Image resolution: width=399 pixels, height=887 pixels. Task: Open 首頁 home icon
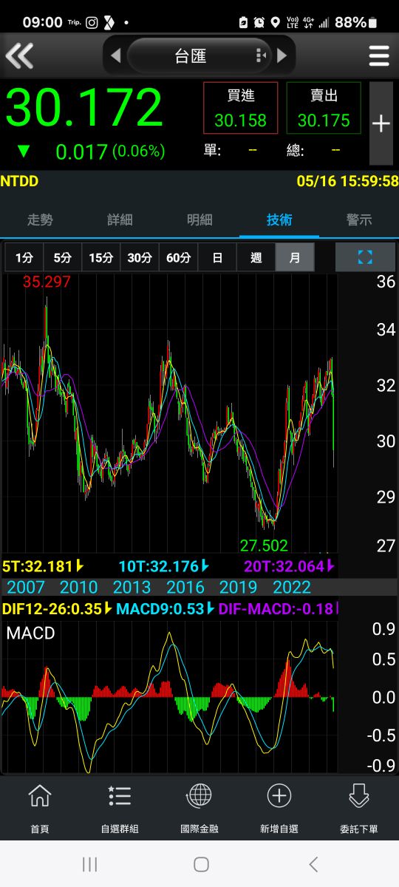pyautogui.click(x=40, y=809)
